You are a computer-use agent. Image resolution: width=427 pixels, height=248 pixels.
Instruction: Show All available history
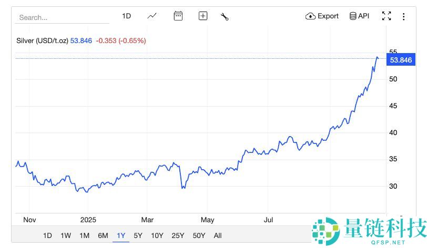pos(218,235)
